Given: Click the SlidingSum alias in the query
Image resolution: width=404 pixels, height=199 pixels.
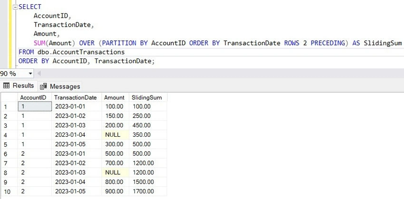Looking at the screenshot, I should tap(383, 43).
